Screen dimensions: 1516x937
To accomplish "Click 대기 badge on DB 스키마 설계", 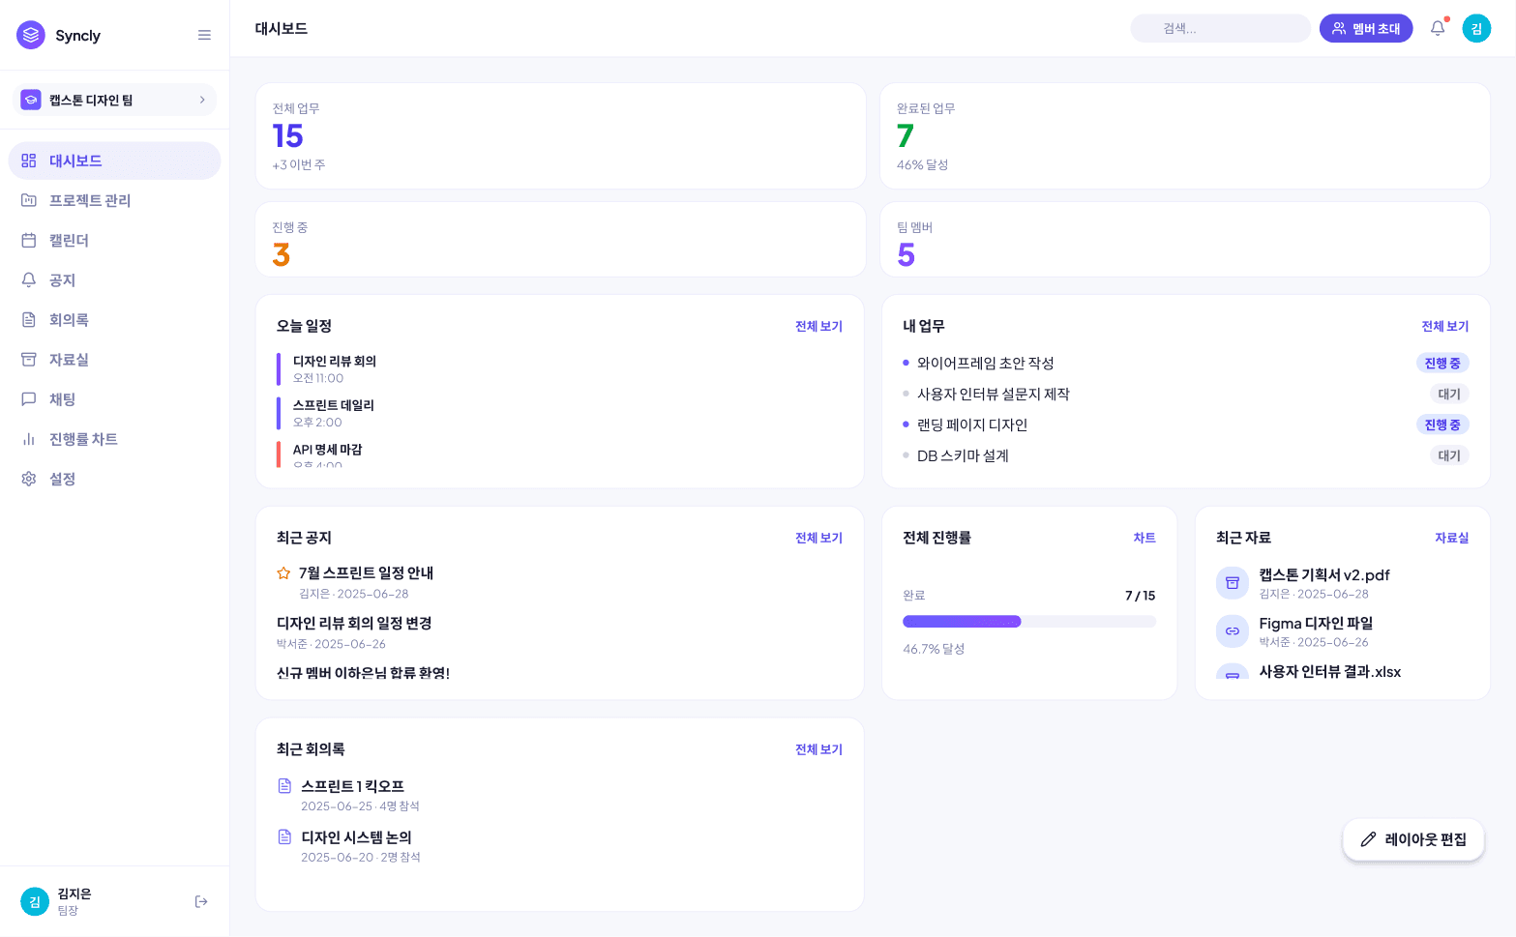I will point(1449,455).
